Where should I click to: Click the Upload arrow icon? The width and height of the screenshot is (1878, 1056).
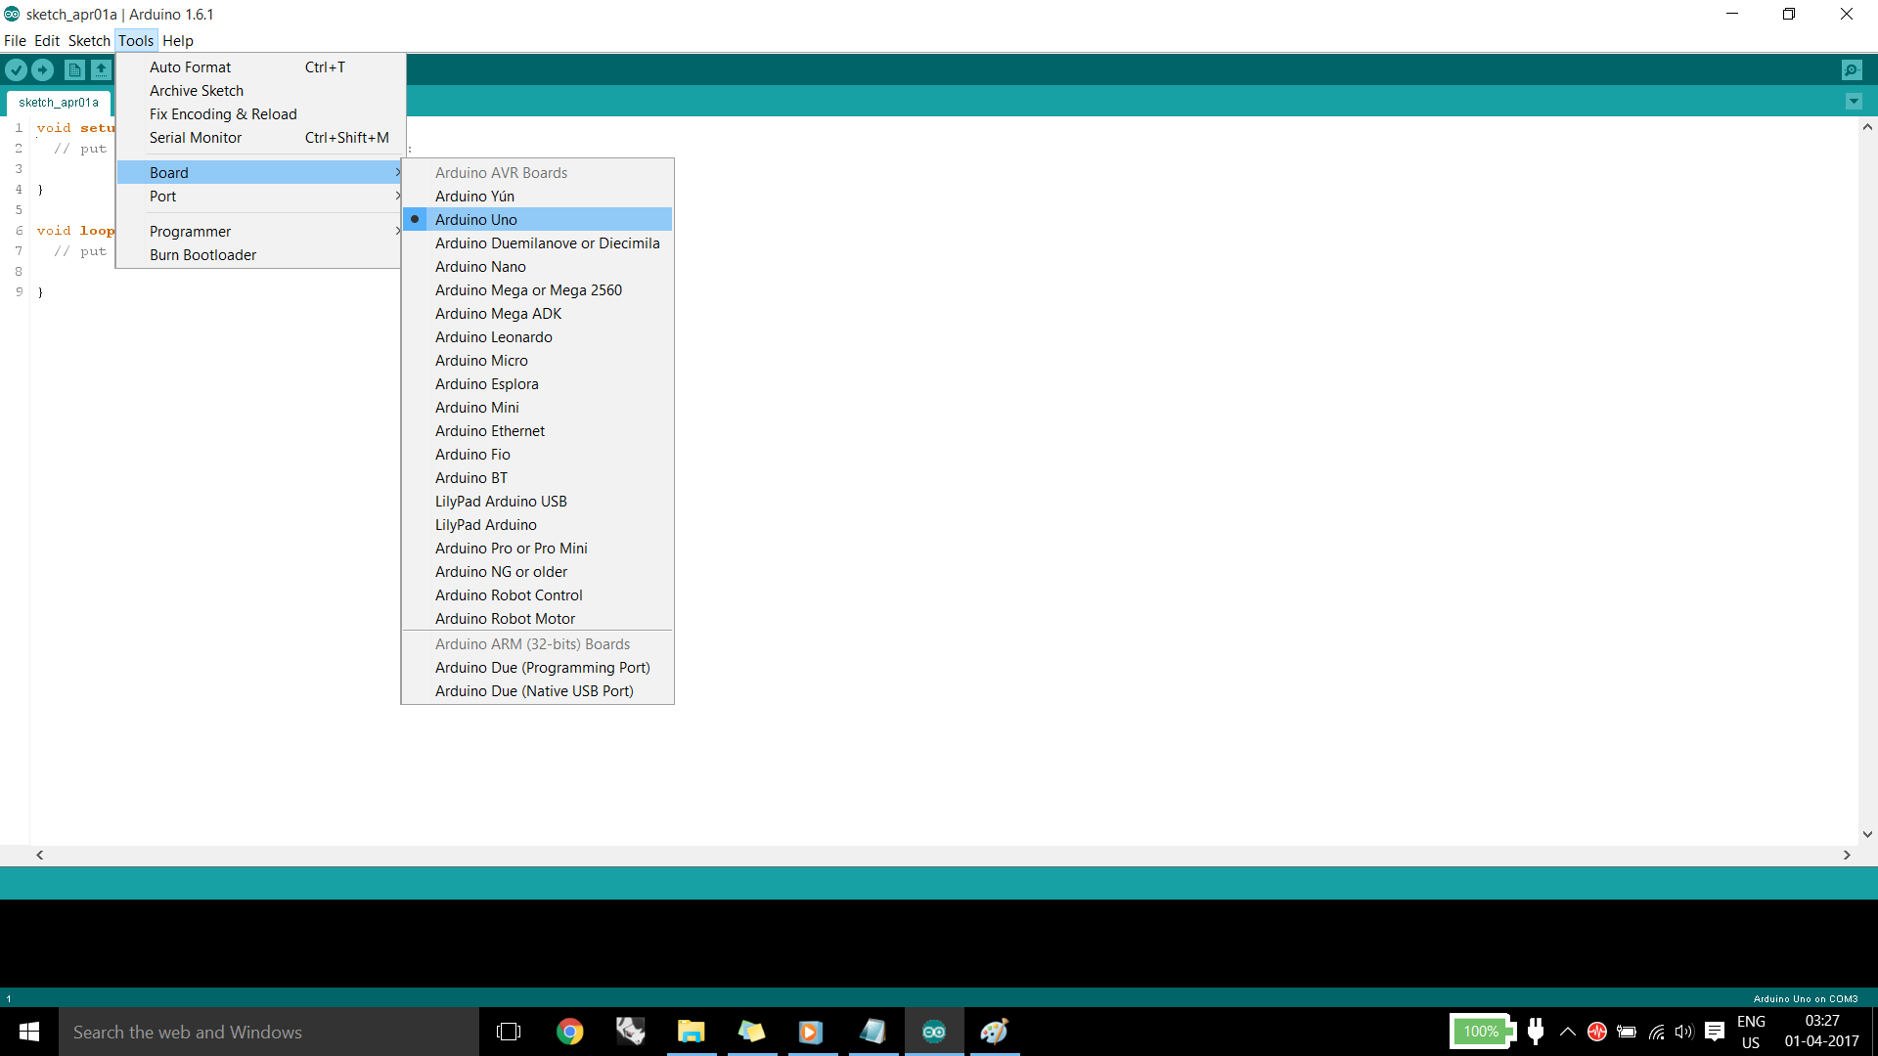point(42,69)
